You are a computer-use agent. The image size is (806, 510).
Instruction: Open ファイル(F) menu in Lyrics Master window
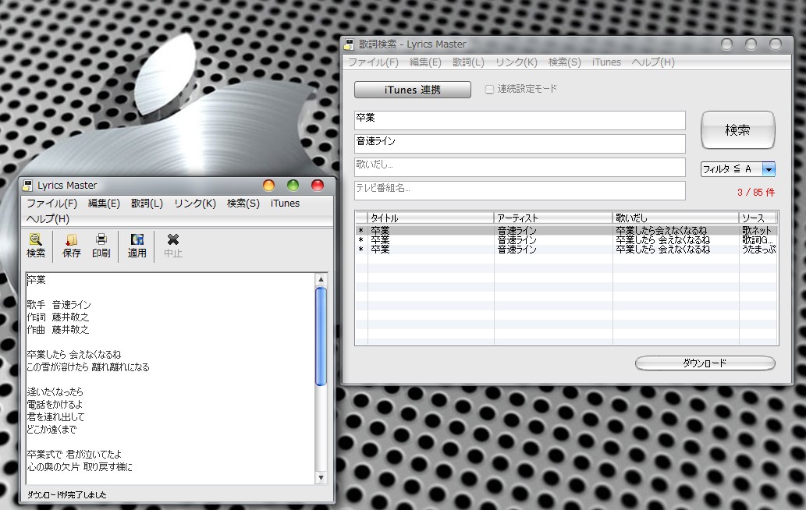coord(52,204)
